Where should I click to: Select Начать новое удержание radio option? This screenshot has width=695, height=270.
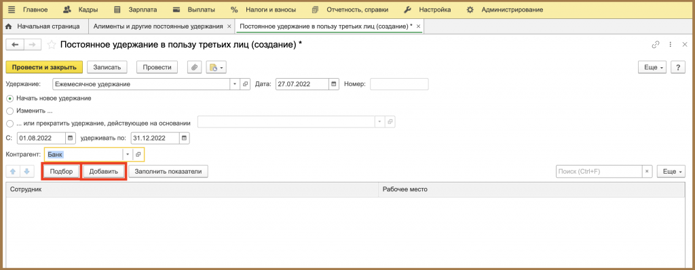pyautogui.click(x=10, y=98)
